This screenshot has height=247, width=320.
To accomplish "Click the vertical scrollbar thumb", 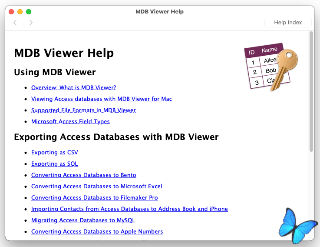I will [311, 91].
